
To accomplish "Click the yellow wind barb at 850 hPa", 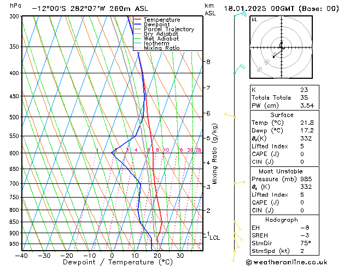I will 238,226.
